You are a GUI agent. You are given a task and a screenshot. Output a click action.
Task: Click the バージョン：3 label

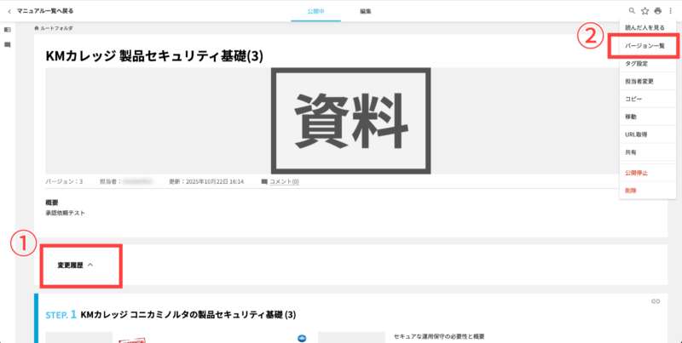coord(64,182)
